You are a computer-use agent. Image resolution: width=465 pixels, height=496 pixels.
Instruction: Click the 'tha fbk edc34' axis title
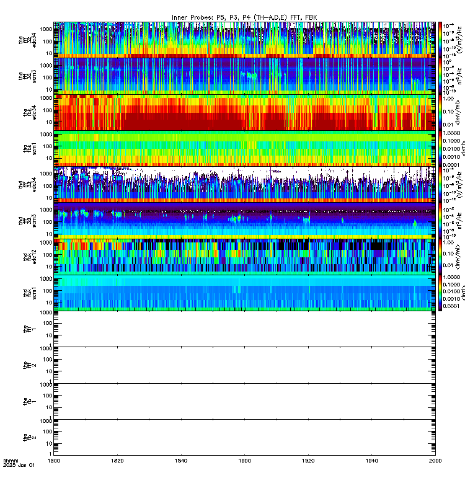[x=30, y=112]
